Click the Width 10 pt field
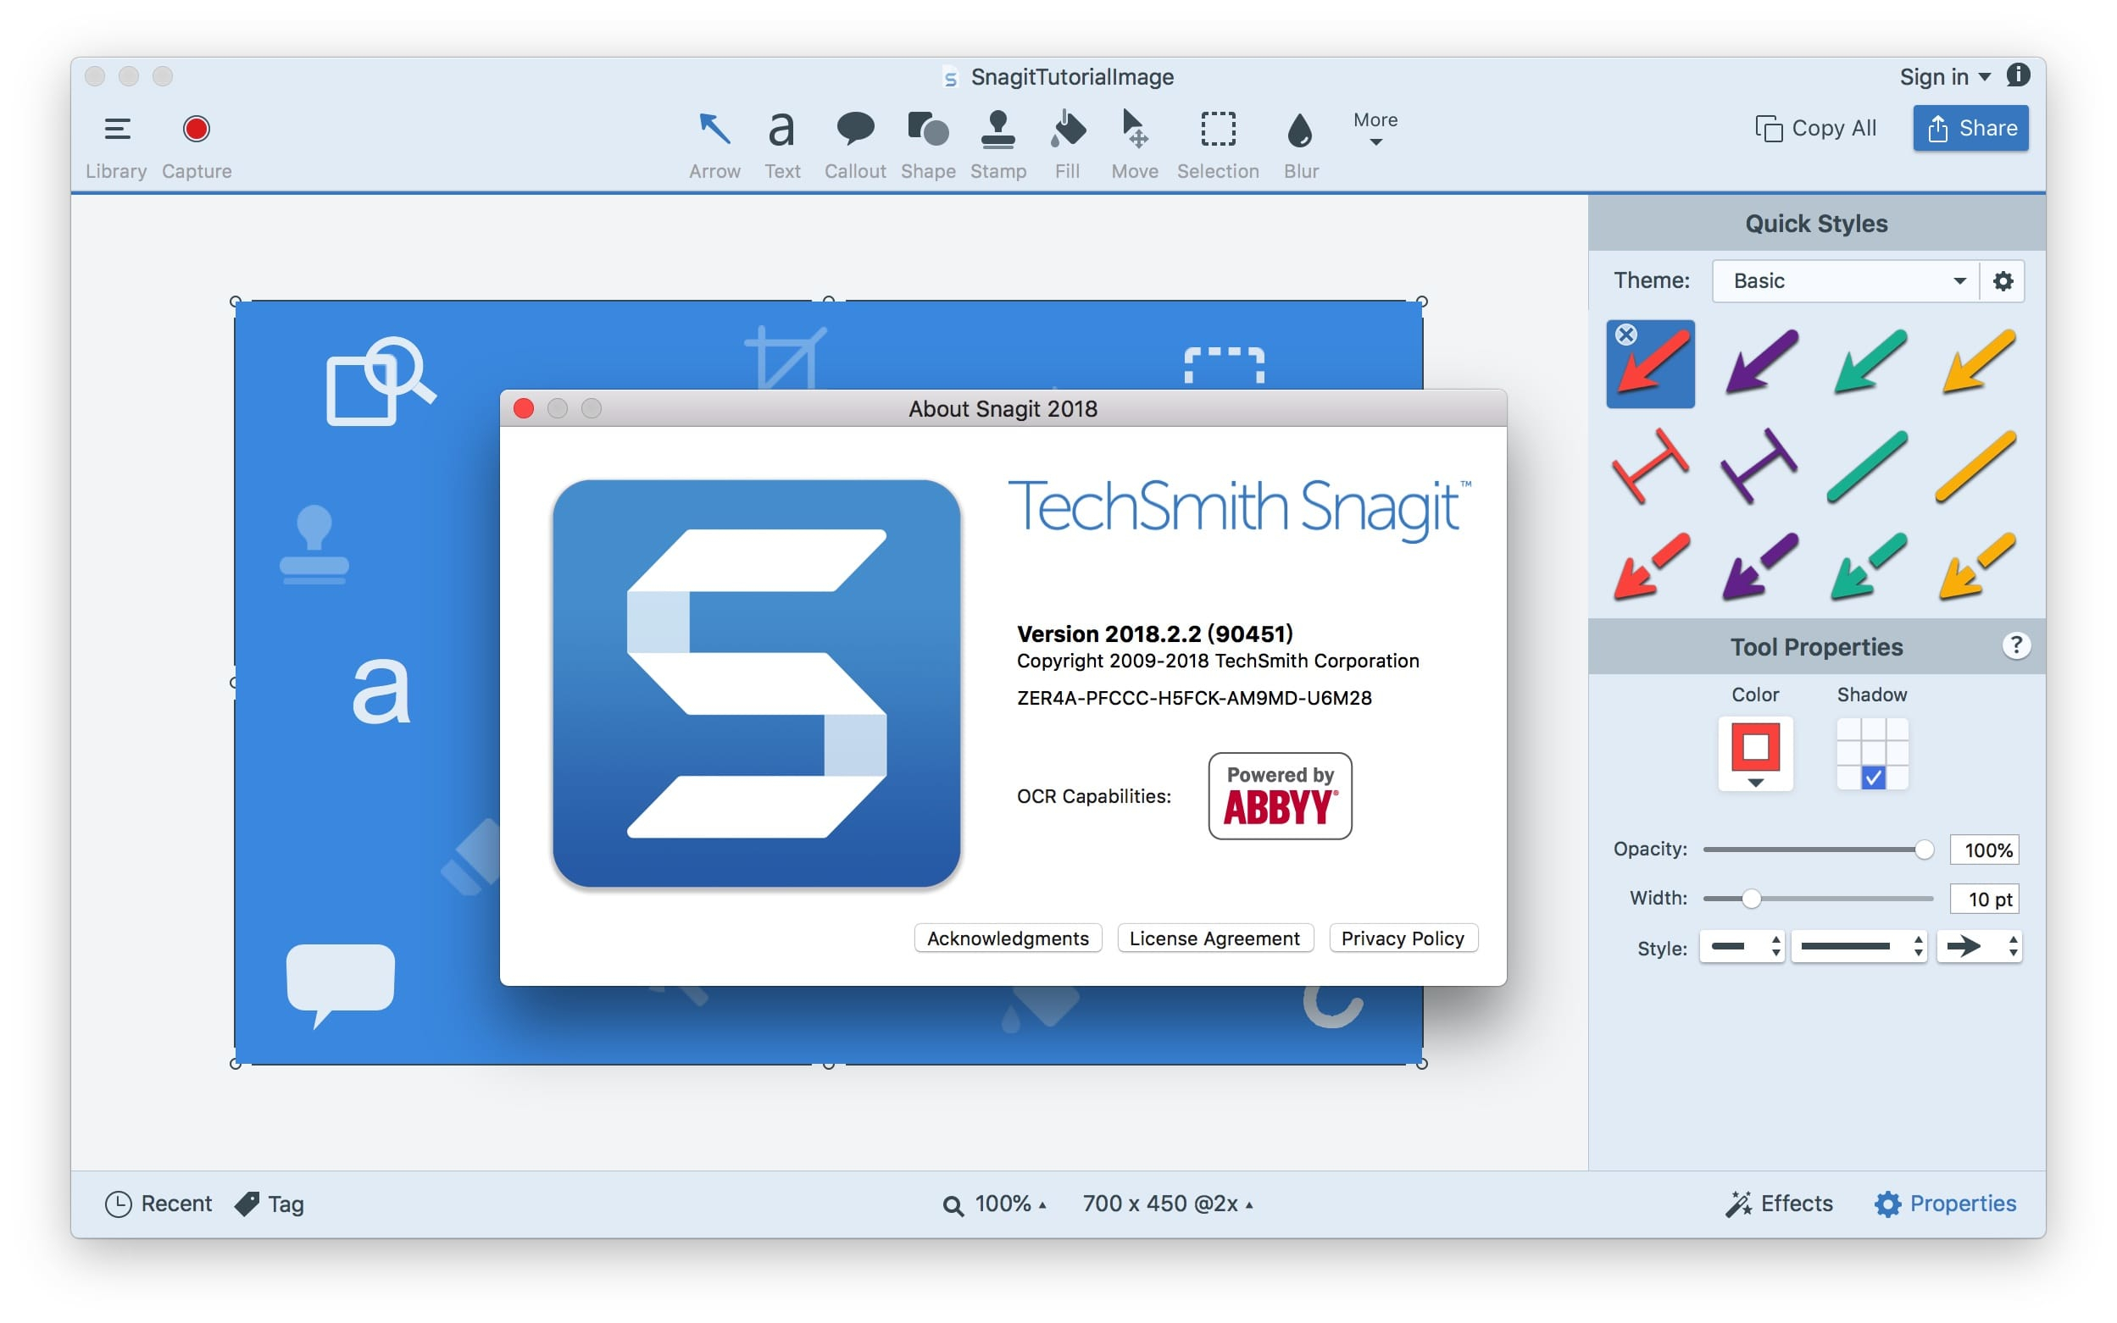2117x1323 pixels. (1984, 899)
